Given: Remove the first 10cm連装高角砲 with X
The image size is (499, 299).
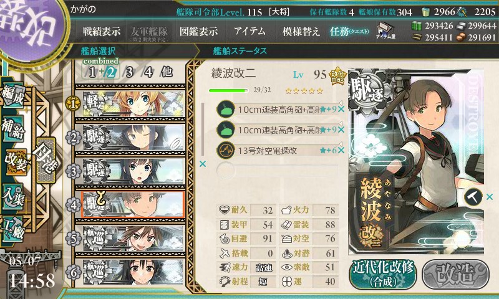Looking at the screenshot, I should 341,109.
